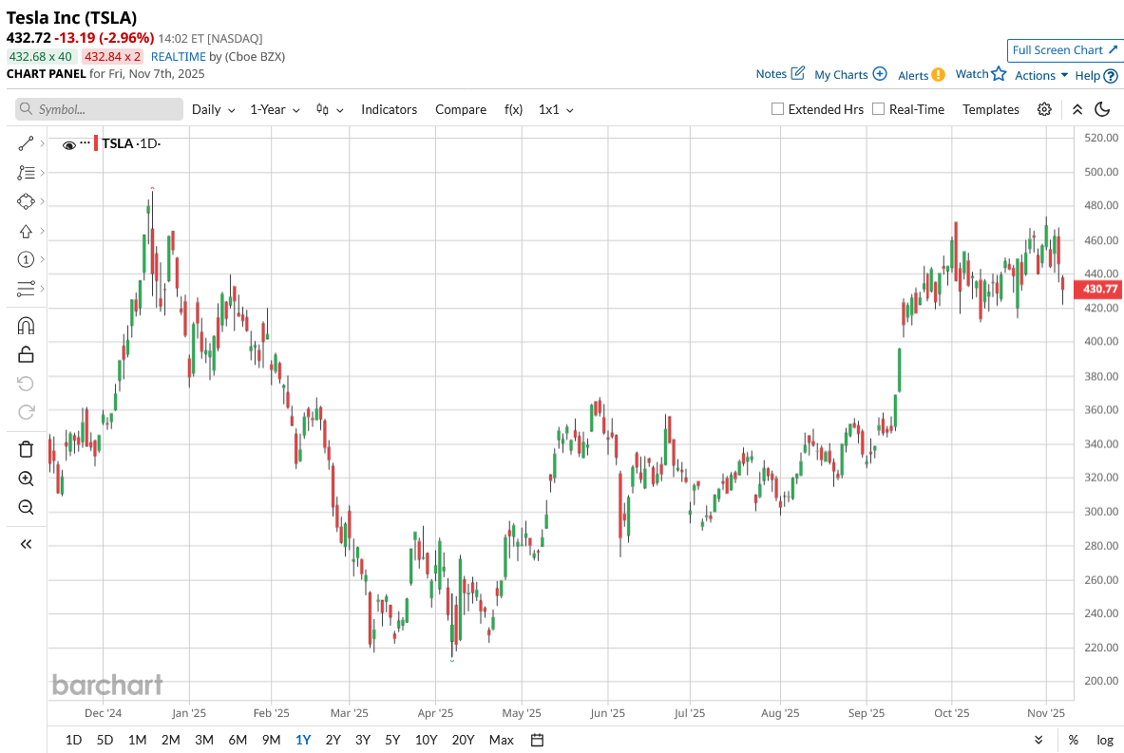Hide TSLA series with eye icon
Screen dimensions: 1124x753
[x=69, y=145]
